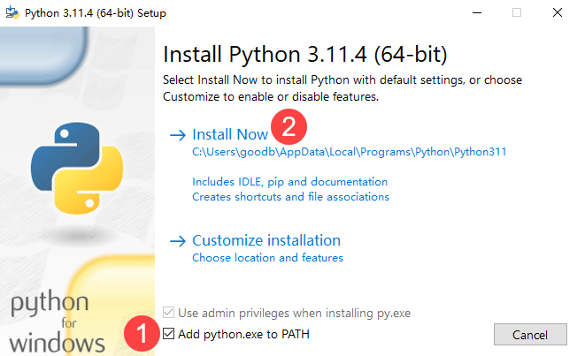577x356 pixels.
Task: Click the Install Now link
Action: (x=230, y=134)
